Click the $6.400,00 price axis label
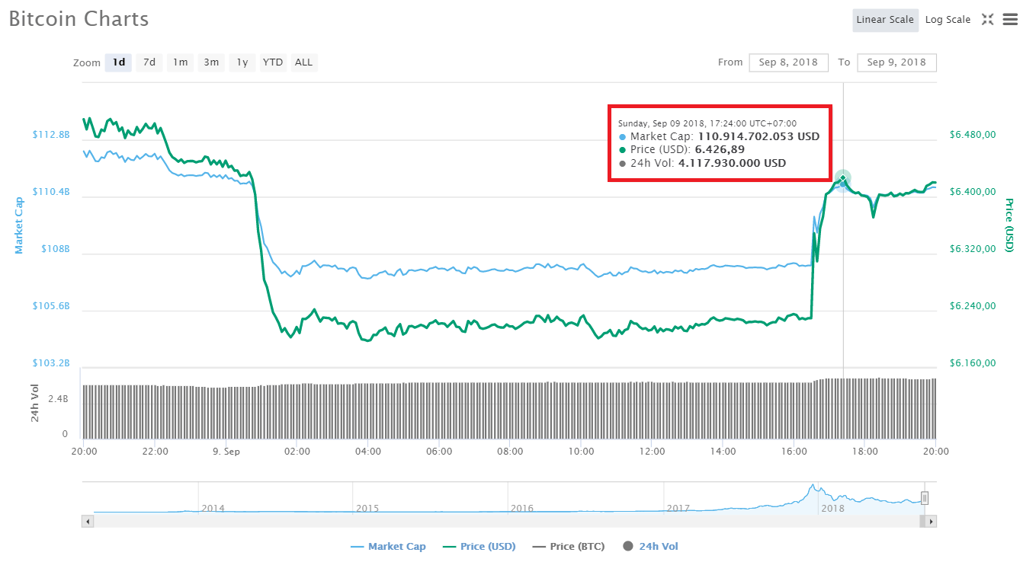The image size is (1023, 562). 973,192
